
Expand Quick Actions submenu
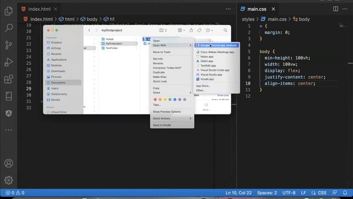(x=172, y=118)
